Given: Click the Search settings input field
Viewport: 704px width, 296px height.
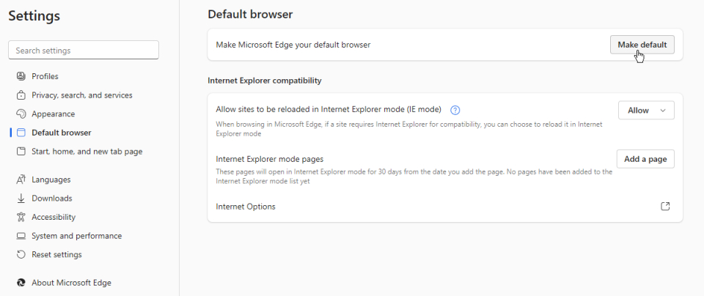Looking at the screenshot, I should pyautogui.click(x=84, y=51).
